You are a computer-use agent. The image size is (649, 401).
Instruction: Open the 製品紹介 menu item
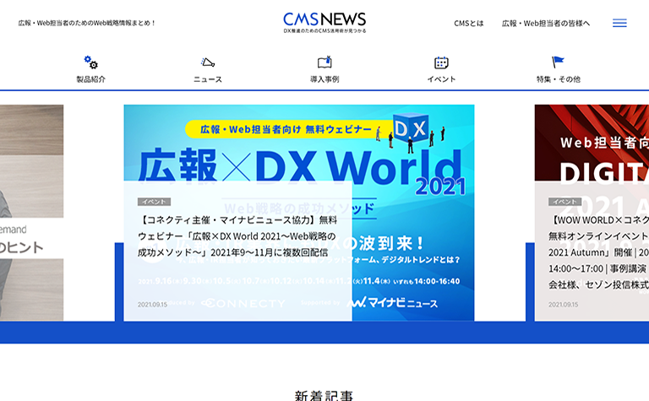[90, 79]
